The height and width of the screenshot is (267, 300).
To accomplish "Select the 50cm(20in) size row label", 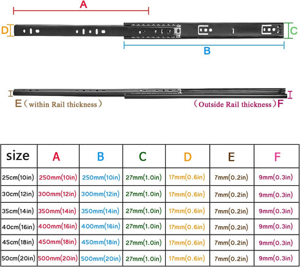I will tap(18, 258).
